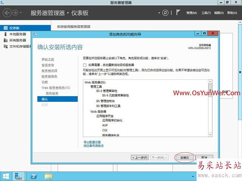Minimize the 添加角色和功能向导 window
Viewport: 242px width, 181px height.
(x=198, y=34)
